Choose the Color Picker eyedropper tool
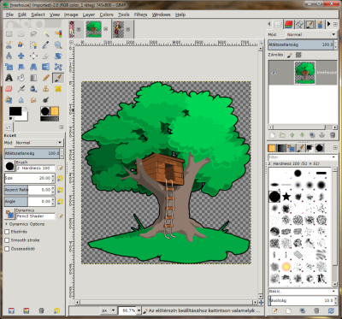 [x=46, y=45]
